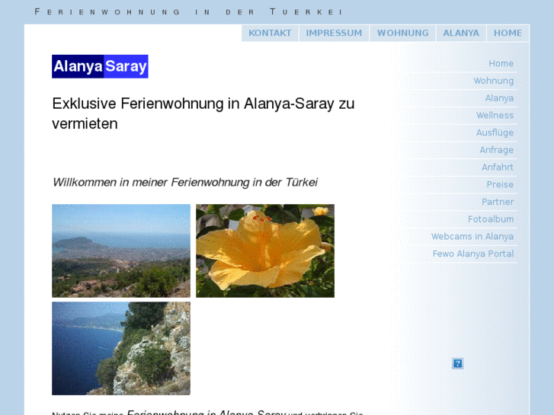
Task: Open the Partner sidebar link
Action: point(498,202)
